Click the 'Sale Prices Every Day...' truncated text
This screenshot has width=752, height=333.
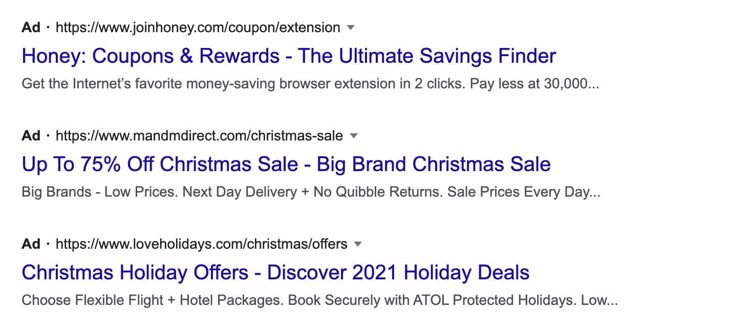(x=524, y=192)
